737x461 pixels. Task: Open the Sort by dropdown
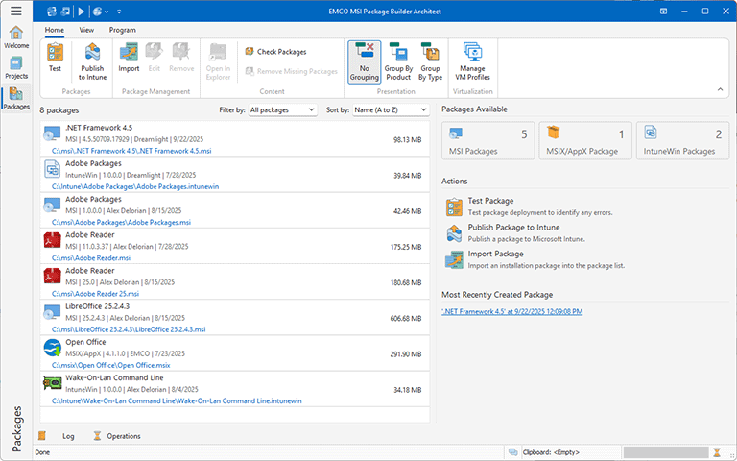[x=390, y=110]
